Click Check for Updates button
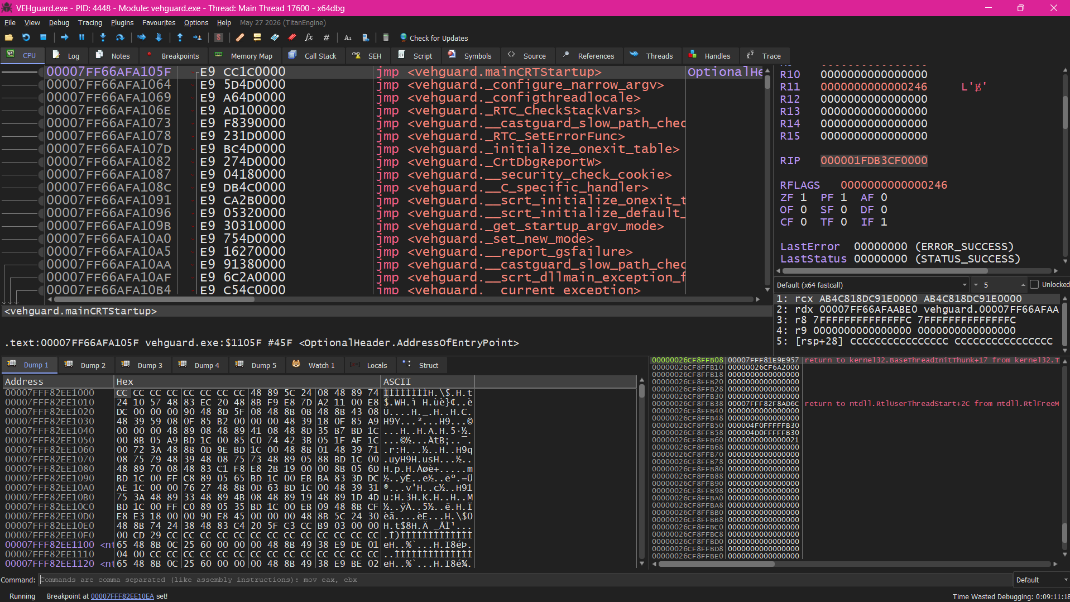 point(434,38)
